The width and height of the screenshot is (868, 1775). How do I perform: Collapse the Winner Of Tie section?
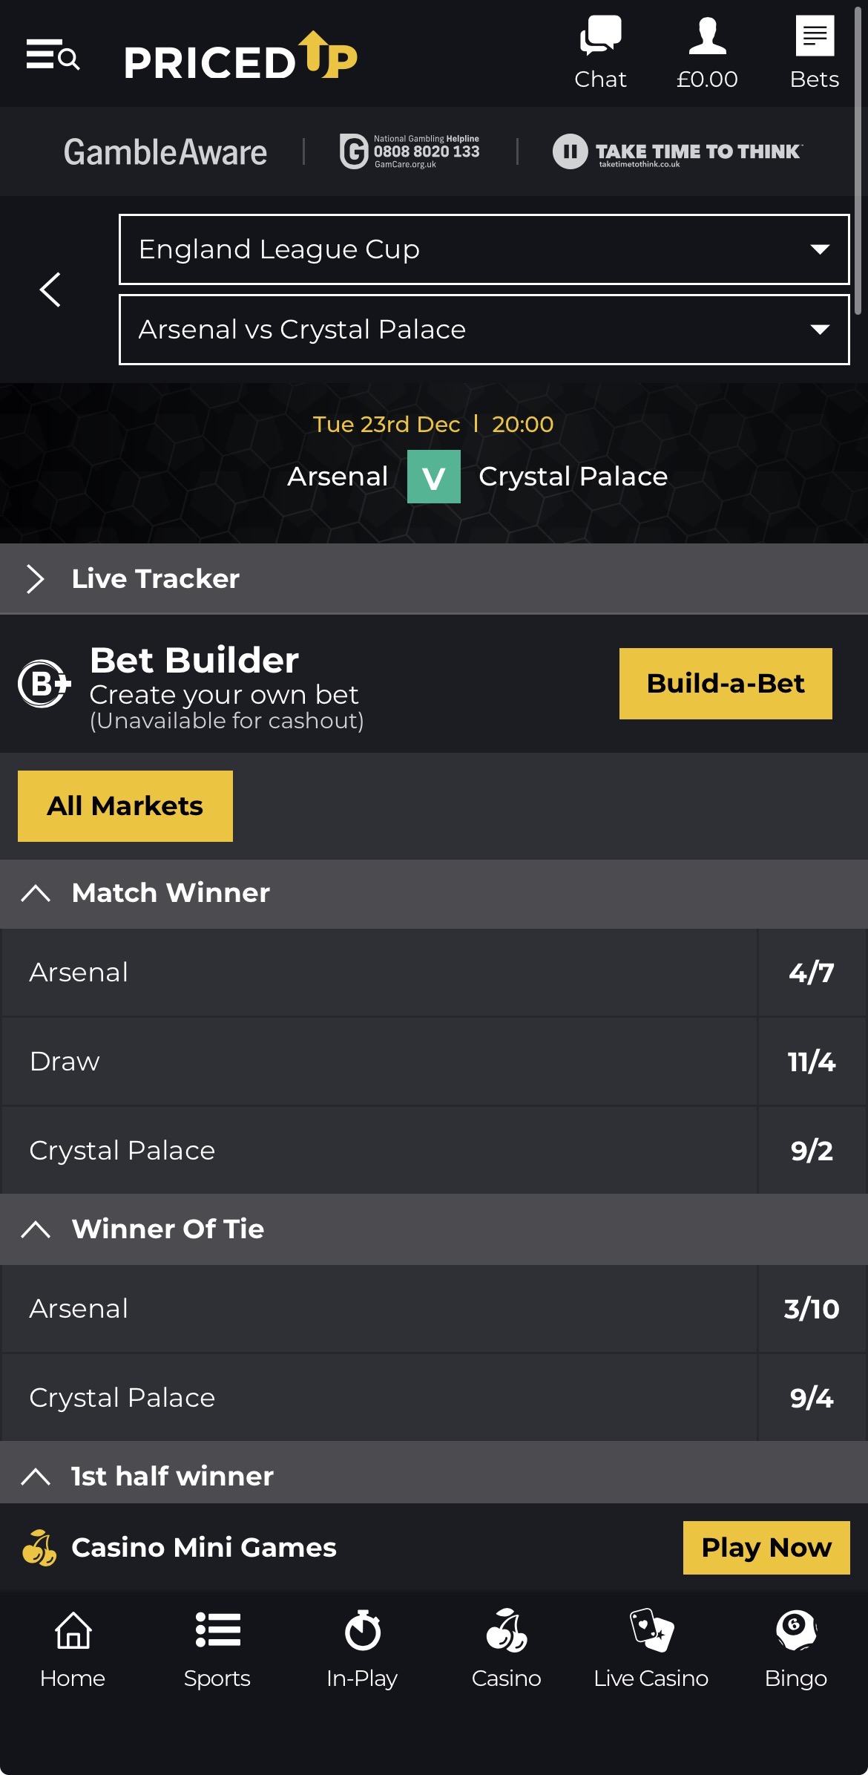click(x=36, y=1229)
